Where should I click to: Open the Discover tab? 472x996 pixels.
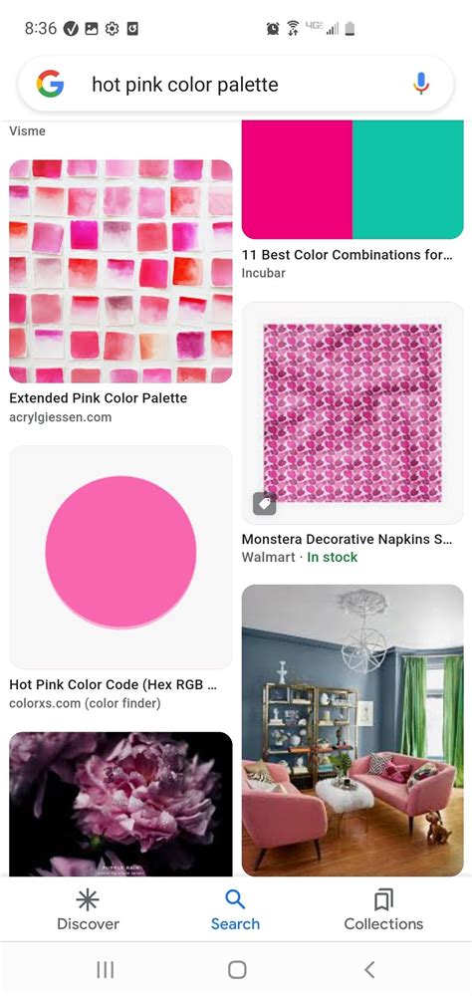[x=88, y=910]
